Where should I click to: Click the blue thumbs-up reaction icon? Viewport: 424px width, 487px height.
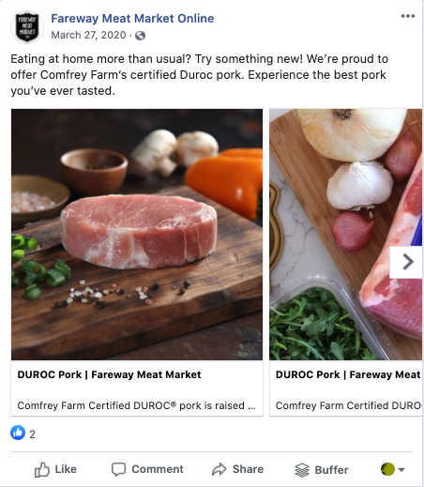(18, 433)
